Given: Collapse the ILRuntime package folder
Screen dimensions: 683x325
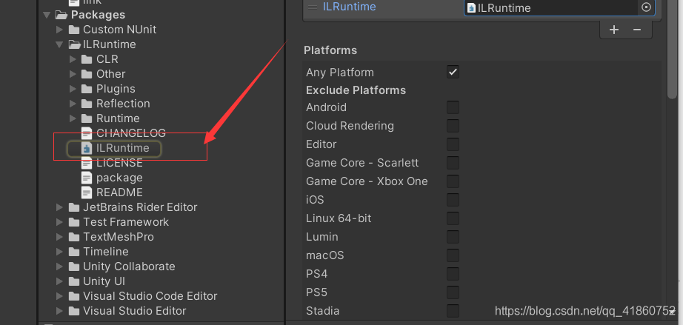Looking at the screenshot, I should tap(60, 44).
